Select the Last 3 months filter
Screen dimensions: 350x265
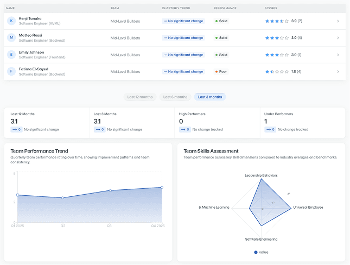(210, 97)
